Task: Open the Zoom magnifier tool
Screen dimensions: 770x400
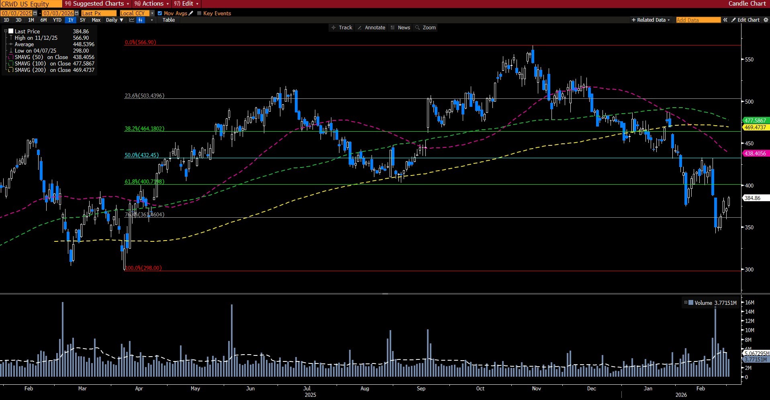Action: tap(425, 28)
